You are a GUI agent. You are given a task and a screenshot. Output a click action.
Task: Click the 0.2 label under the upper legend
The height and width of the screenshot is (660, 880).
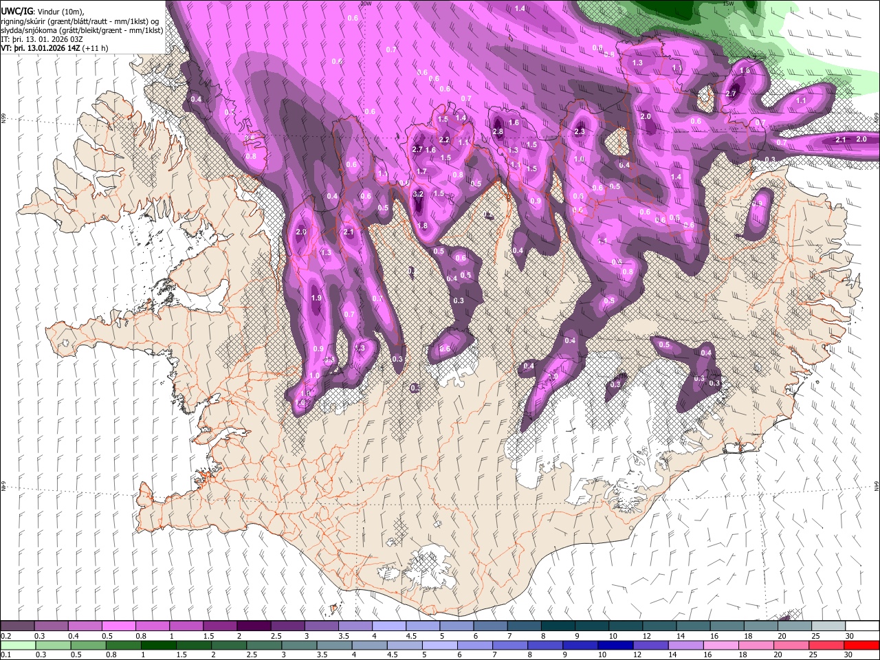6,636
